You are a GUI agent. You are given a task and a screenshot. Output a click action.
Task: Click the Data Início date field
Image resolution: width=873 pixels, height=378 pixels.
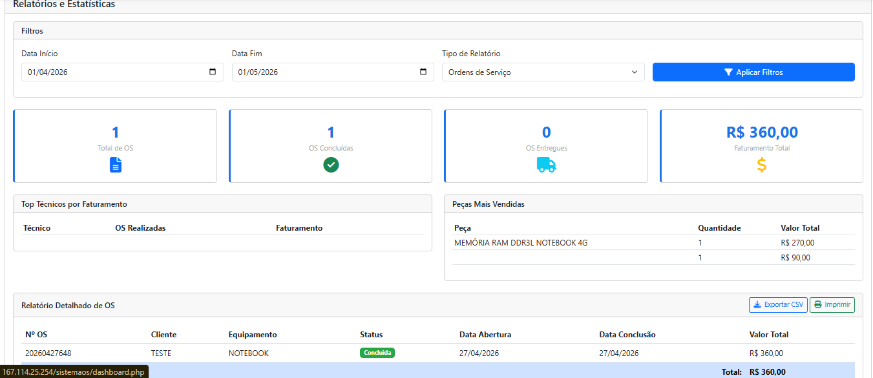[123, 72]
